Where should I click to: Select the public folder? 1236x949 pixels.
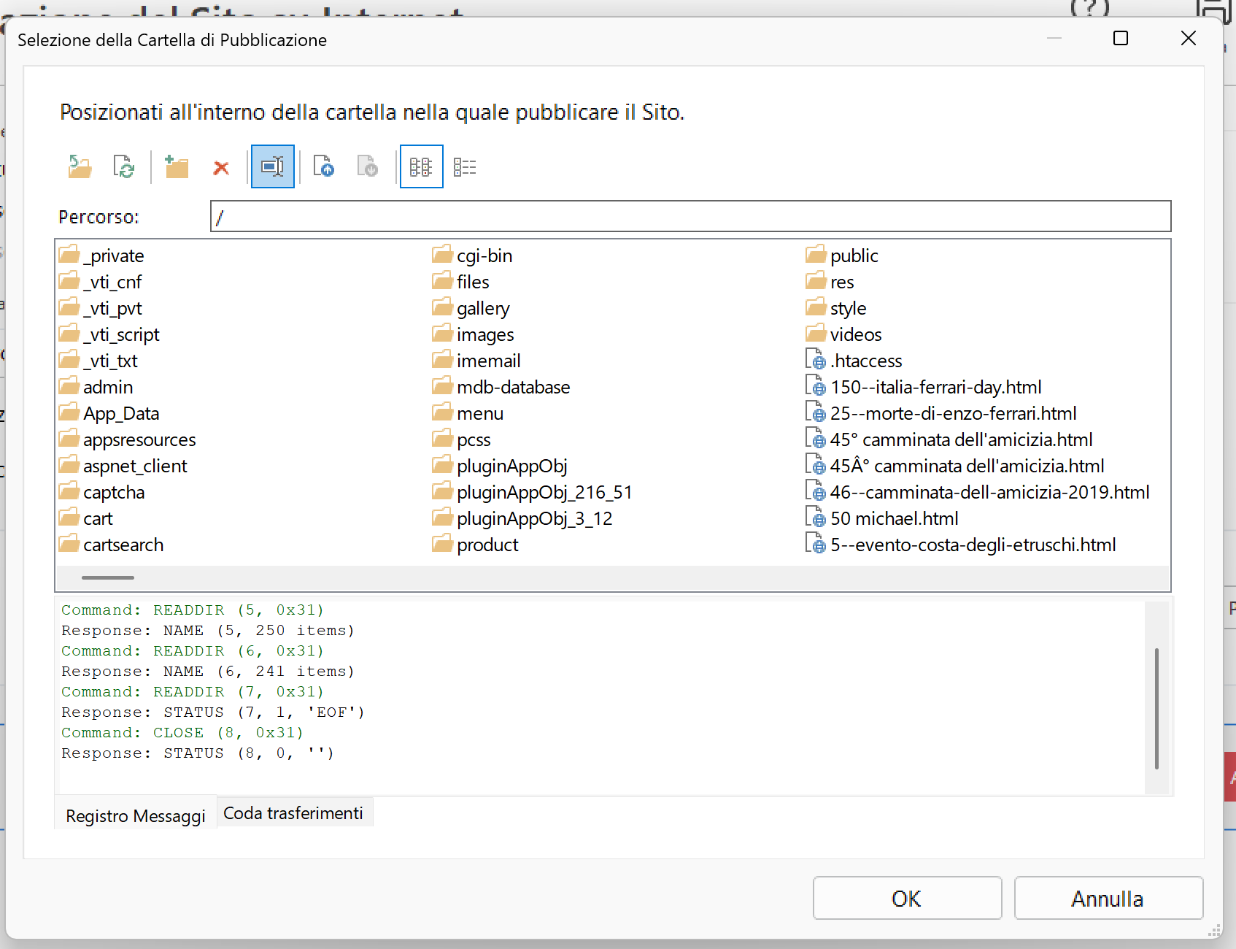click(x=842, y=255)
